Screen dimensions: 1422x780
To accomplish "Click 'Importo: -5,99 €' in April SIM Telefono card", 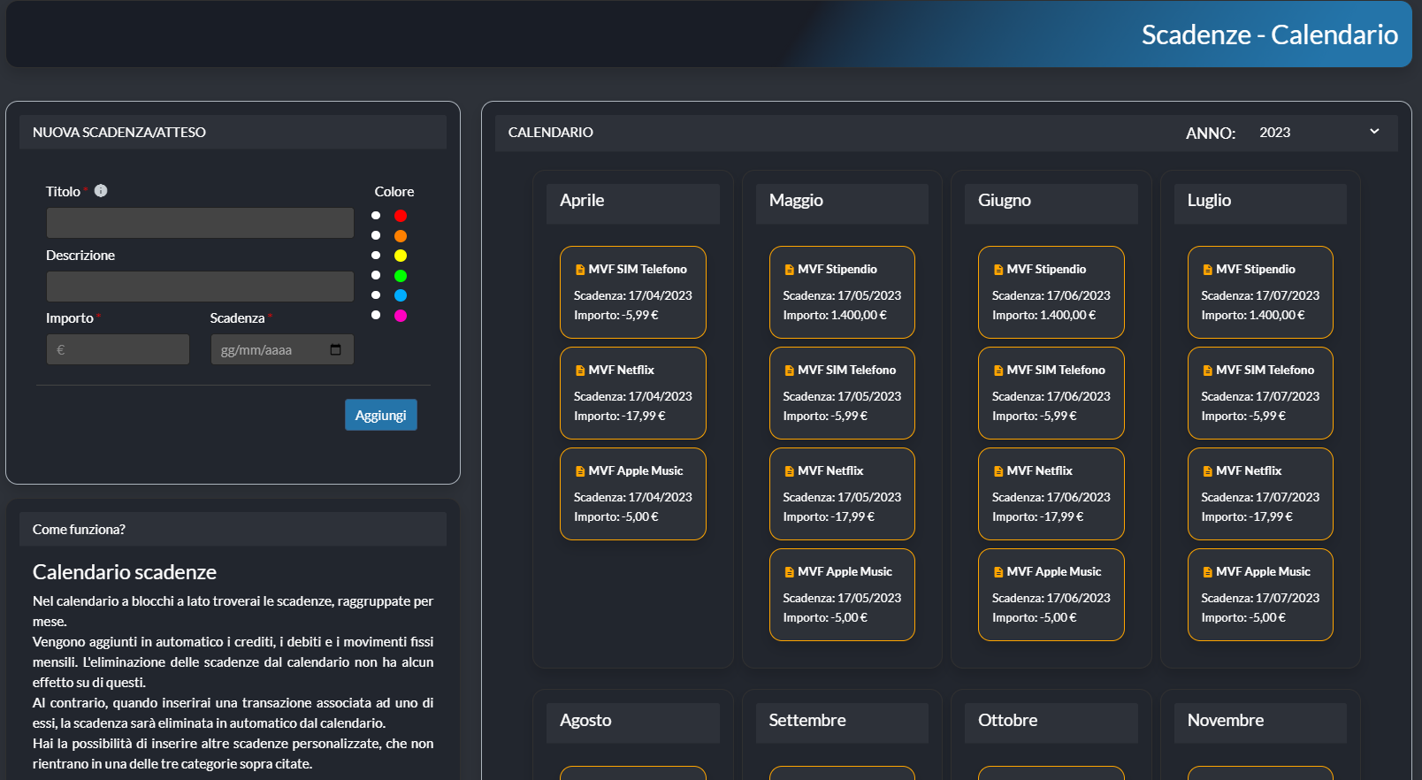I will [616, 315].
